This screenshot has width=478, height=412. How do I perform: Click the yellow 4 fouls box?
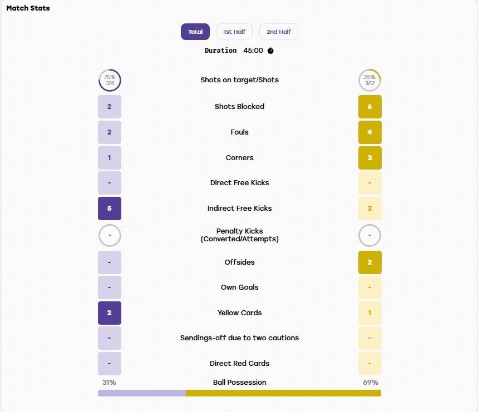370,132
